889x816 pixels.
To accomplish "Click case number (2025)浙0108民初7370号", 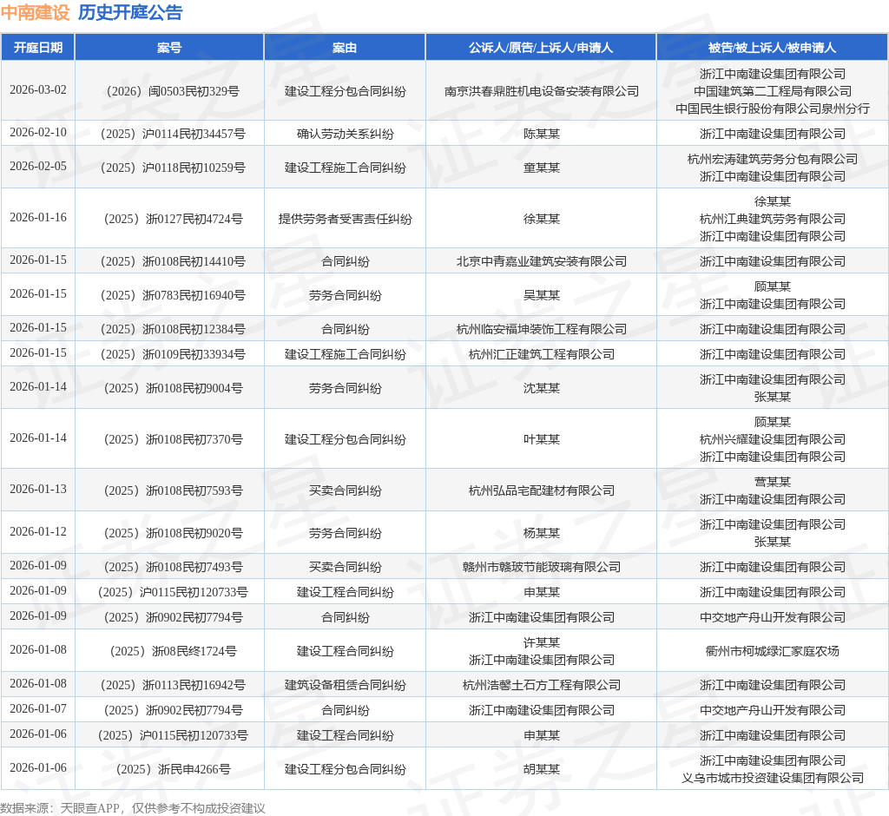I will point(173,439).
